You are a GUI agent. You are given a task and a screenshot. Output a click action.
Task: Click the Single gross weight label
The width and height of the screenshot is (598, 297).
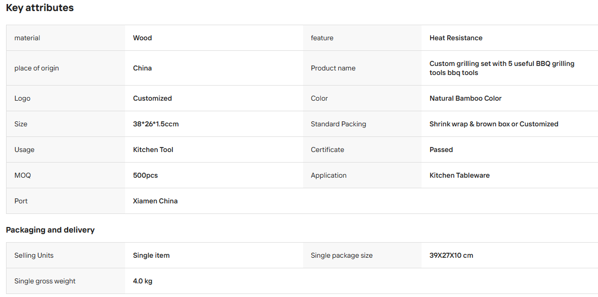click(x=45, y=281)
